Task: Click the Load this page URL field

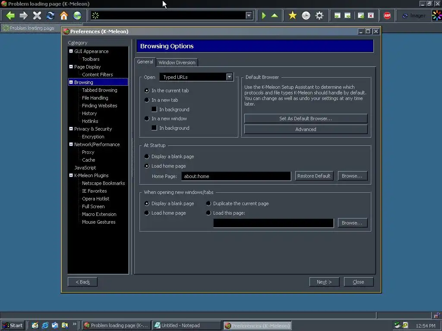Action: point(273,223)
